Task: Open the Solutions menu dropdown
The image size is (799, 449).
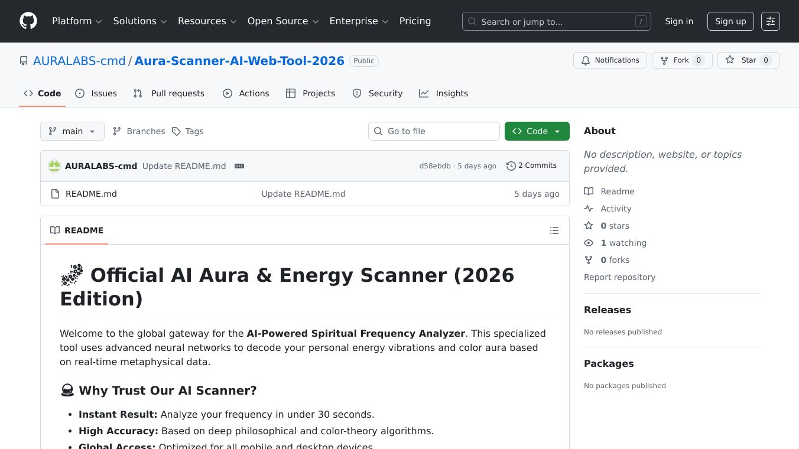Action: coord(139,21)
